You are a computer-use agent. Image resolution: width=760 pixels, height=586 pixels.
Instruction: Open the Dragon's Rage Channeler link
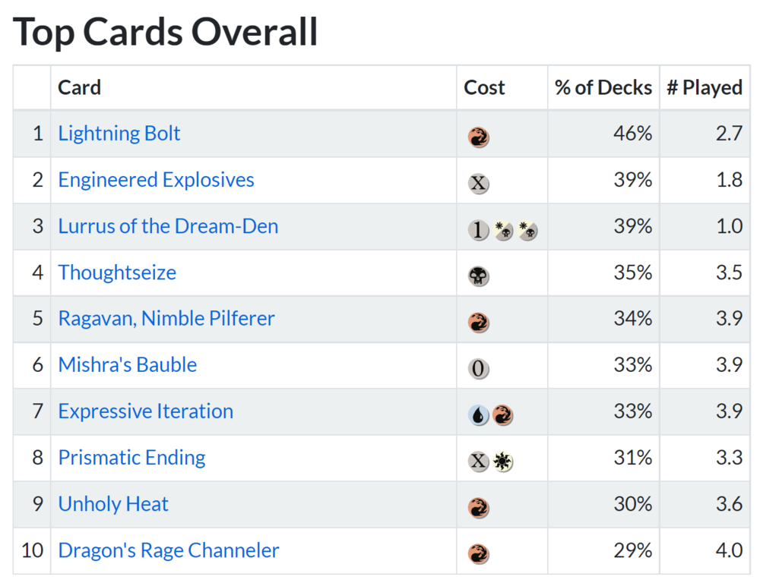(169, 550)
